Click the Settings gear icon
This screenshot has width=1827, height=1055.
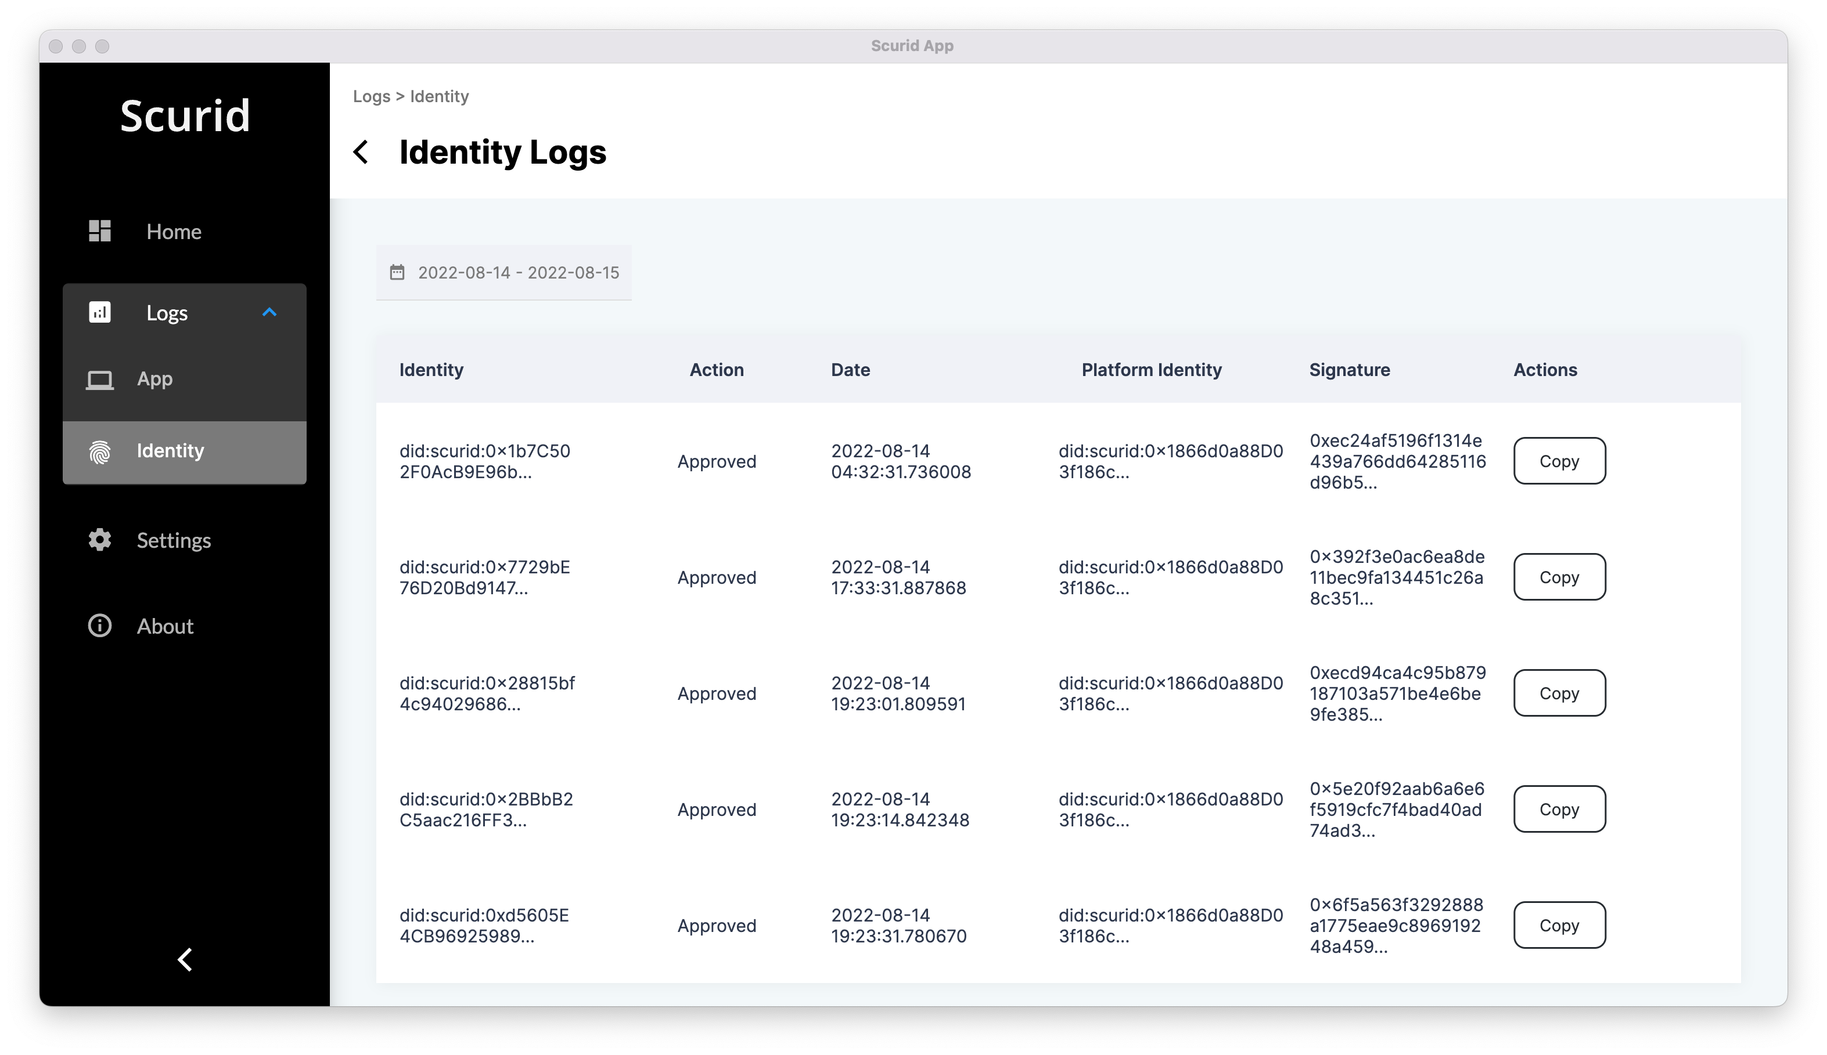[x=99, y=540]
